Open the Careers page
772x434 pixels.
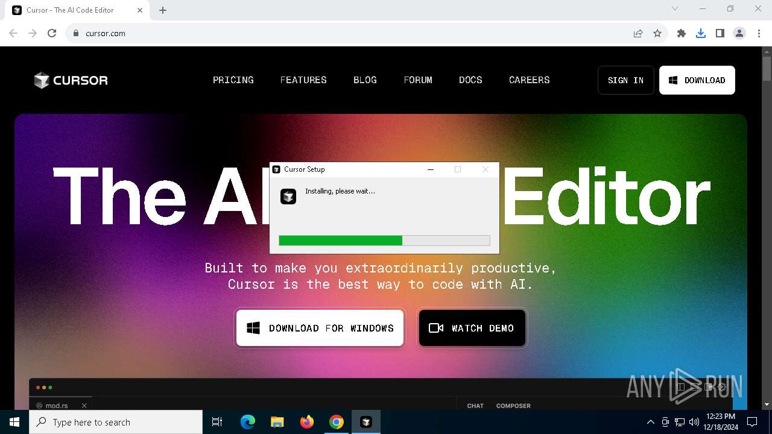click(530, 80)
